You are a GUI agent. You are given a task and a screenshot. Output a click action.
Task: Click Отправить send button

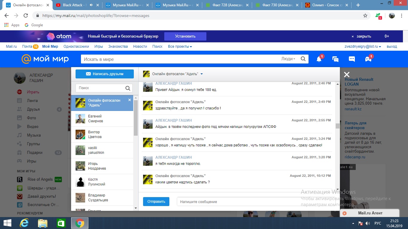tap(156, 202)
